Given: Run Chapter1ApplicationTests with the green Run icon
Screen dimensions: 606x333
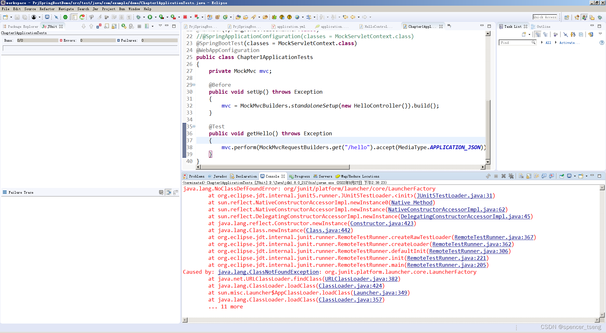Looking at the screenshot, I should [150, 17].
